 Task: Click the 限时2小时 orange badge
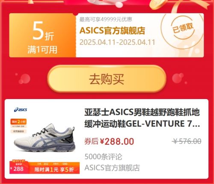click(x=18, y=122)
